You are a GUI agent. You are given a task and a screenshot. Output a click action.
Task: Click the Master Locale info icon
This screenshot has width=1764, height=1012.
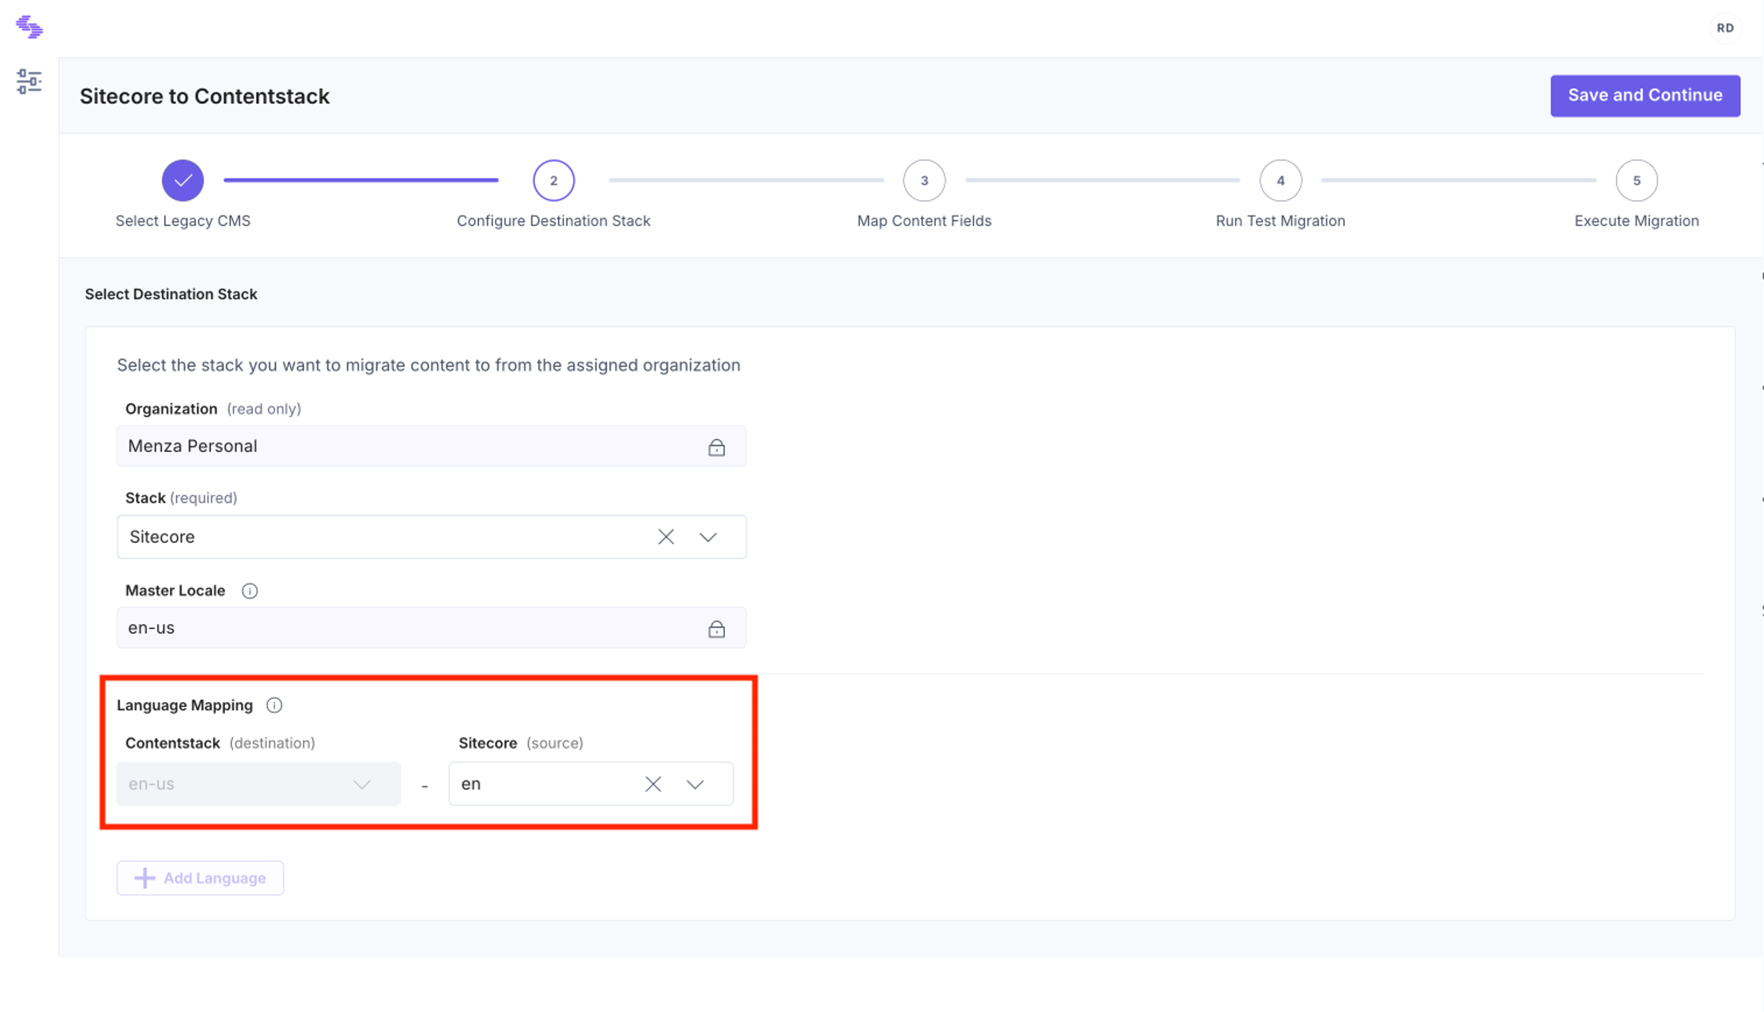point(249,591)
